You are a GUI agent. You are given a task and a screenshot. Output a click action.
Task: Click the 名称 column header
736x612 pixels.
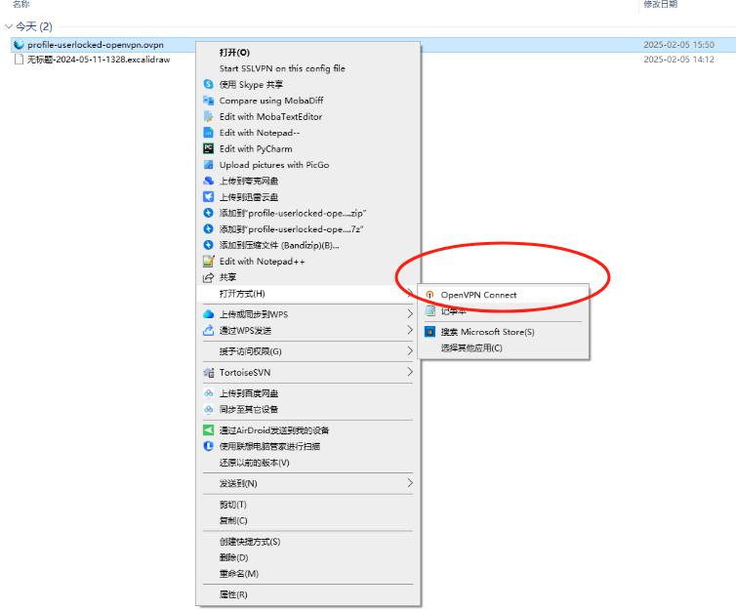click(x=20, y=4)
